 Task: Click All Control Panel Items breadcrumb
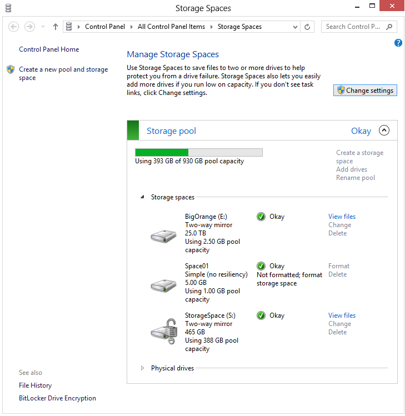click(171, 27)
